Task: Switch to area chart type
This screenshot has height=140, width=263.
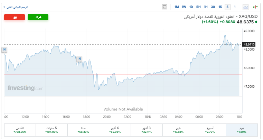Action: click(246, 7)
